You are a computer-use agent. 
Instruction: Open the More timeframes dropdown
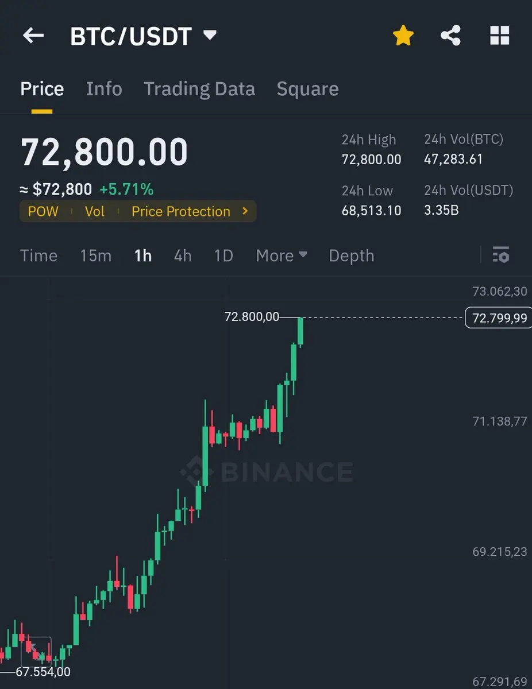pos(282,256)
